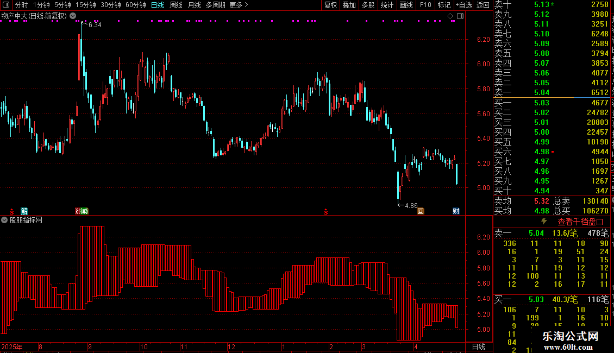Switch to the 60分钟 period
The image size is (614, 353).
click(136, 5)
